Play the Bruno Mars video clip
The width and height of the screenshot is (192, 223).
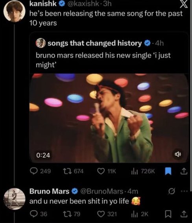tap(109, 118)
